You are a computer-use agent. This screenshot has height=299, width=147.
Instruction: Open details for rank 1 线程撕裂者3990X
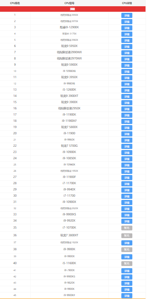tap(126, 15)
